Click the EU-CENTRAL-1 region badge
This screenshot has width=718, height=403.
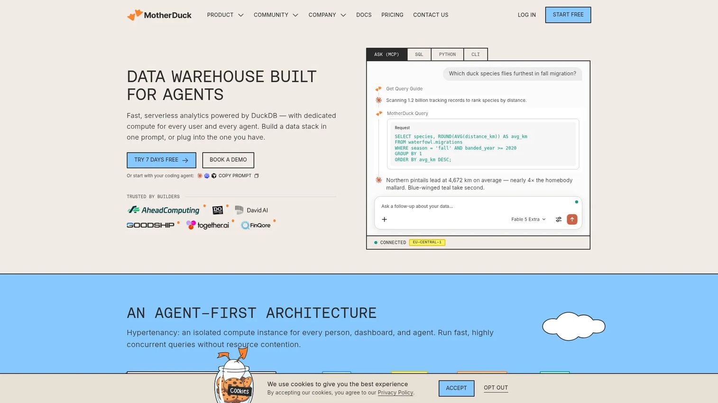click(x=427, y=242)
